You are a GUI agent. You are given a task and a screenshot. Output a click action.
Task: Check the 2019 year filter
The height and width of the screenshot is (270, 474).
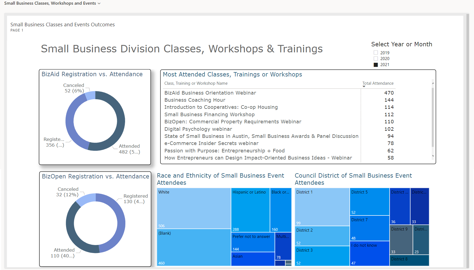tap(376, 52)
